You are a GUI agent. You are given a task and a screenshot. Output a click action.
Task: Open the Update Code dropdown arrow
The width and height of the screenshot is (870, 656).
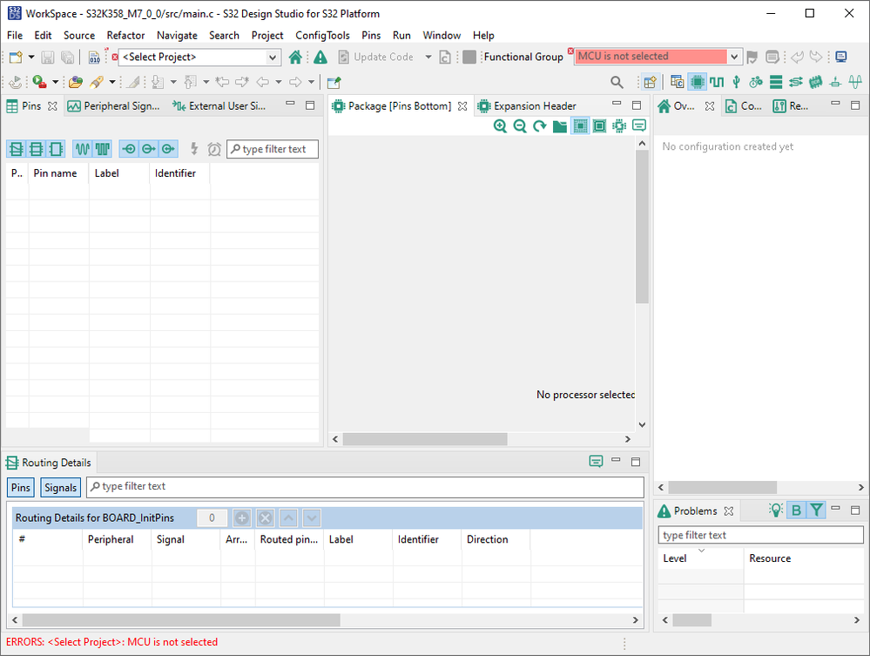[428, 57]
